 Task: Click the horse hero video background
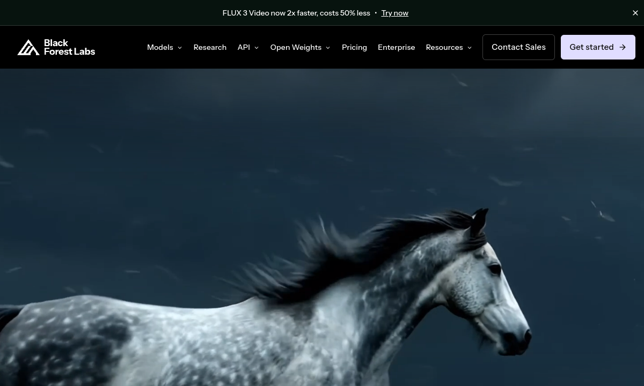click(322, 227)
